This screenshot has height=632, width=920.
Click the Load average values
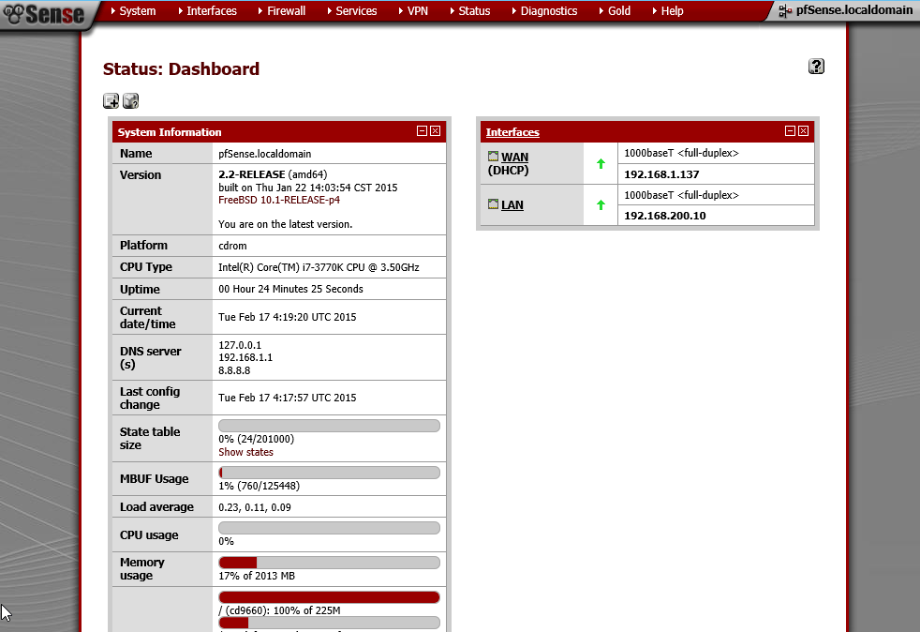pos(255,507)
